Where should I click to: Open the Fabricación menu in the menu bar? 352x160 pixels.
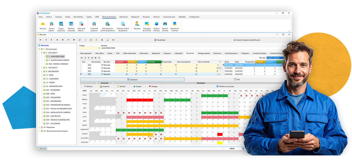(x=123, y=17)
